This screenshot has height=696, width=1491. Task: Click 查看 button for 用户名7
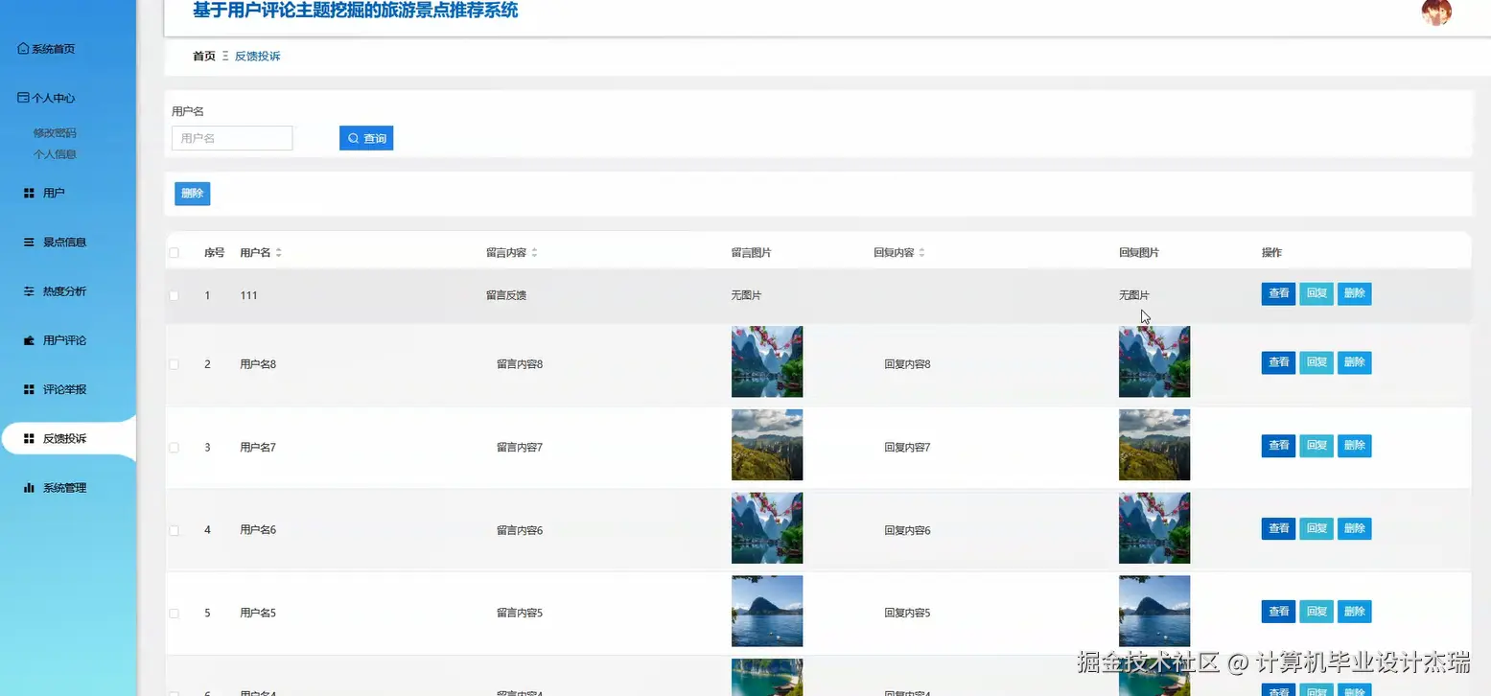[x=1279, y=446]
